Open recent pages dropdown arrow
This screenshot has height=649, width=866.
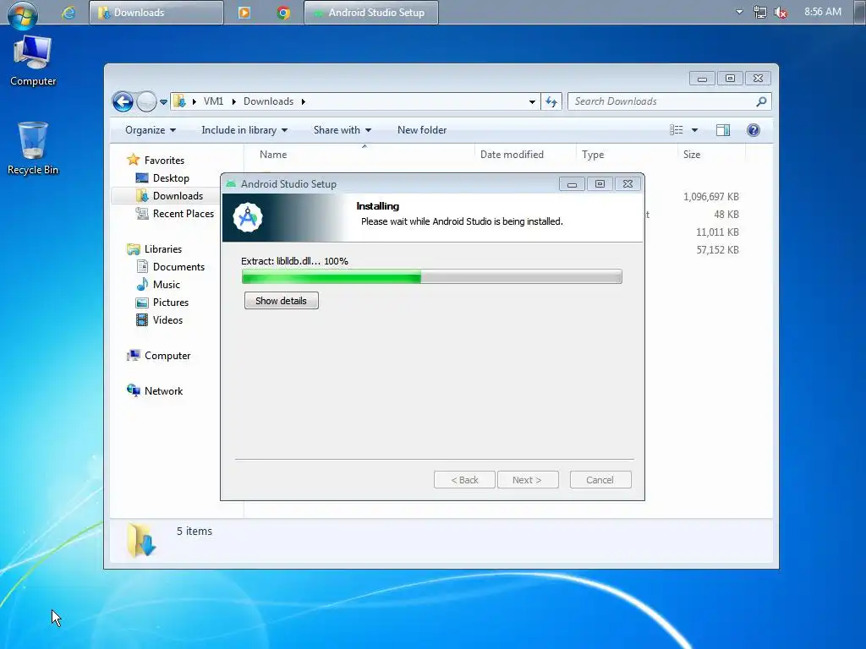(x=163, y=102)
